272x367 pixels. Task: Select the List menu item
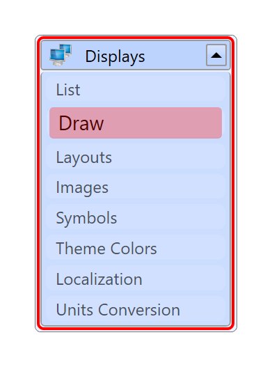(x=136, y=89)
